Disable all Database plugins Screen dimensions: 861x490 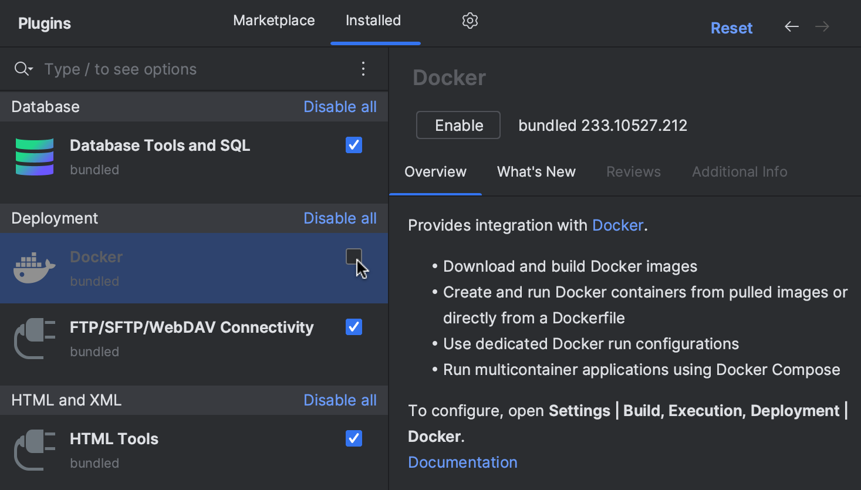click(340, 106)
